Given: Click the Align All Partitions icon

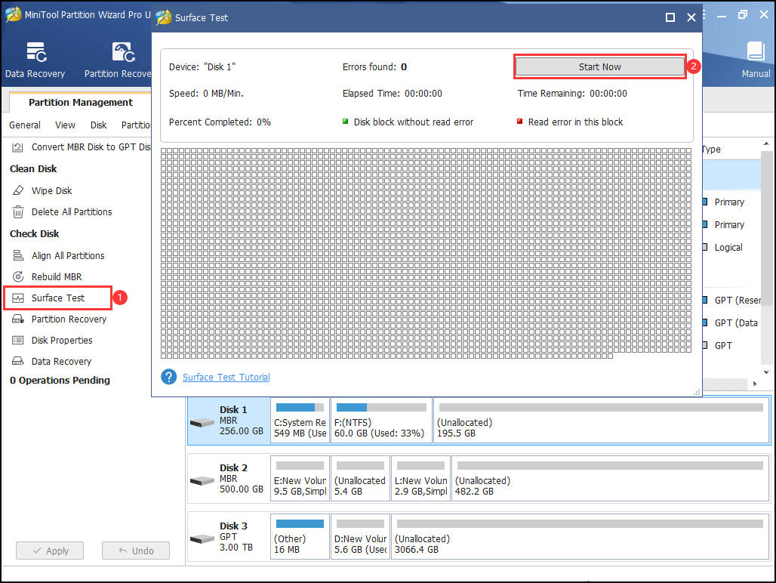Looking at the screenshot, I should tap(18, 255).
